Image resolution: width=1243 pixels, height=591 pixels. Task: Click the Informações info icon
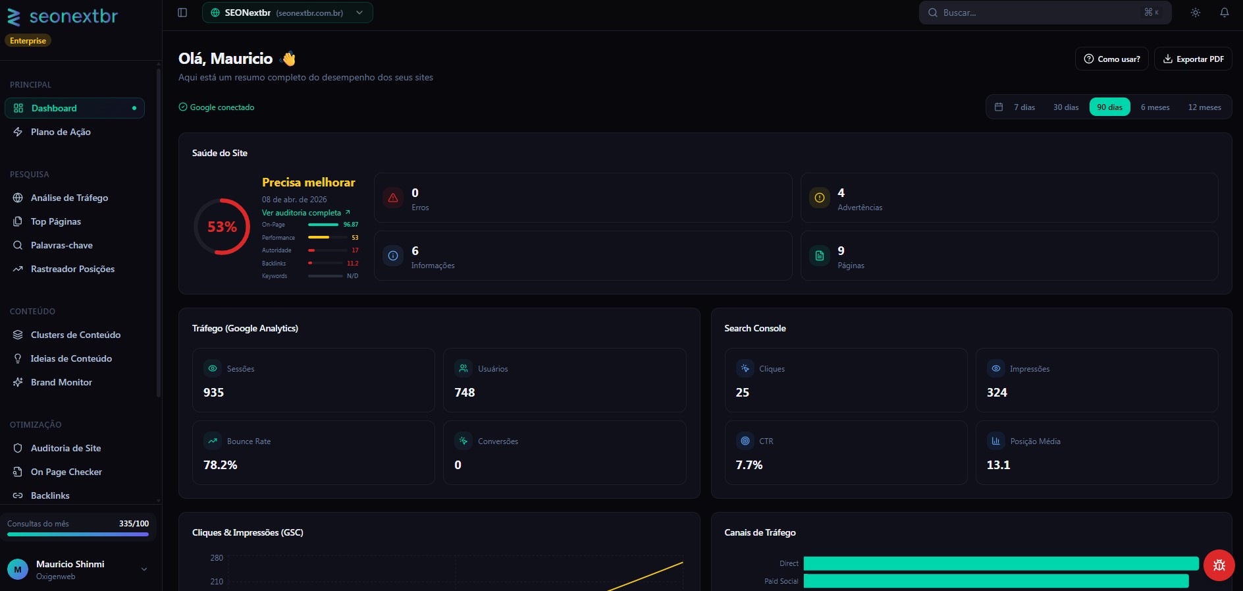pos(393,256)
